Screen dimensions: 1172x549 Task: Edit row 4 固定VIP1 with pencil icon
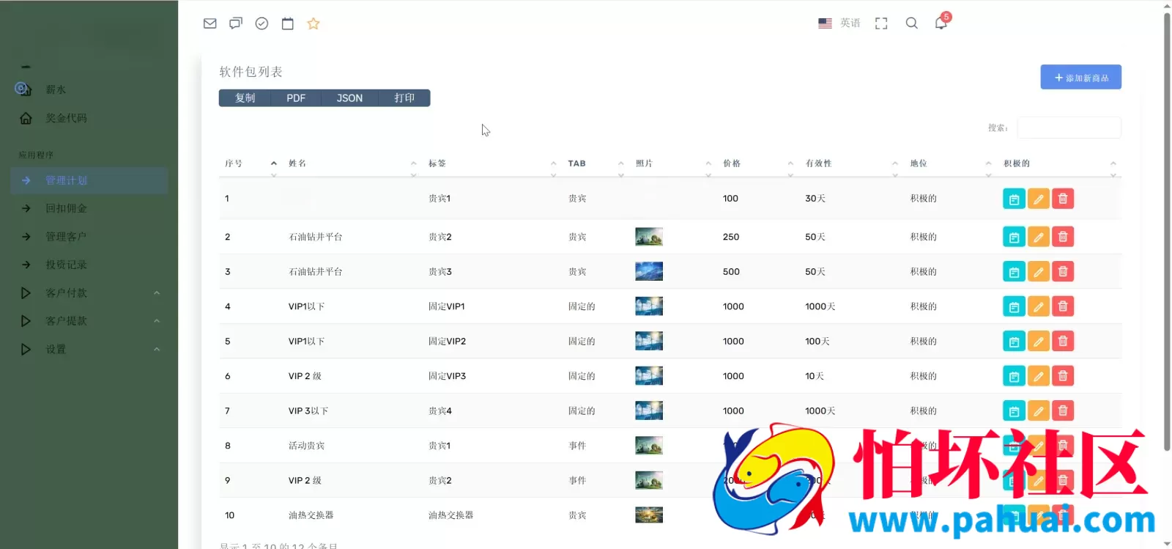point(1039,306)
